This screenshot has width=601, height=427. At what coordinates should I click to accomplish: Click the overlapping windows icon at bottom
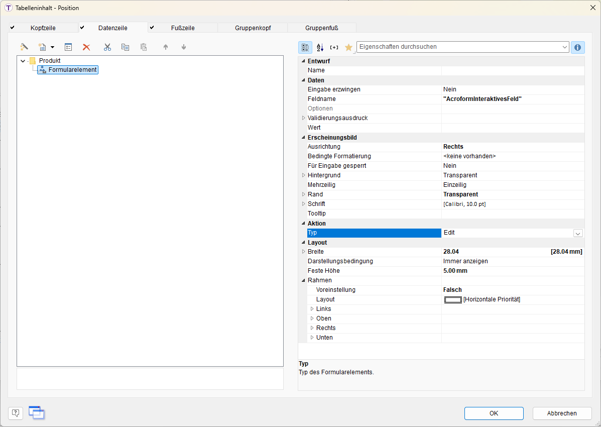click(x=37, y=413)
